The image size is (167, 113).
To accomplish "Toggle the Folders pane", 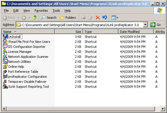I will point(68,18).
